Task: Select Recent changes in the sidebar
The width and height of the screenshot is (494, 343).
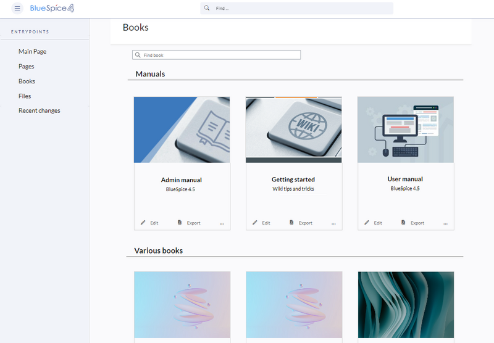Action: point(39,111)
